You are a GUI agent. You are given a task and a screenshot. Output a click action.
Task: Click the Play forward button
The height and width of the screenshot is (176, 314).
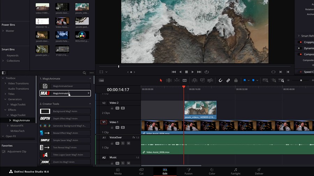point(193,72)
